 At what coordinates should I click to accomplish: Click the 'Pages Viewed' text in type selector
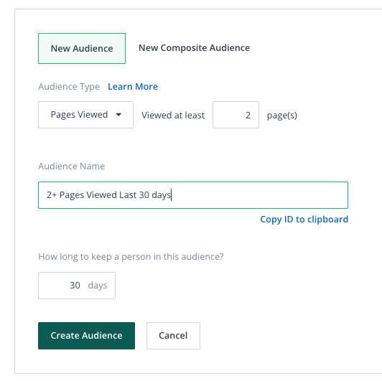[x=79, y=115]
